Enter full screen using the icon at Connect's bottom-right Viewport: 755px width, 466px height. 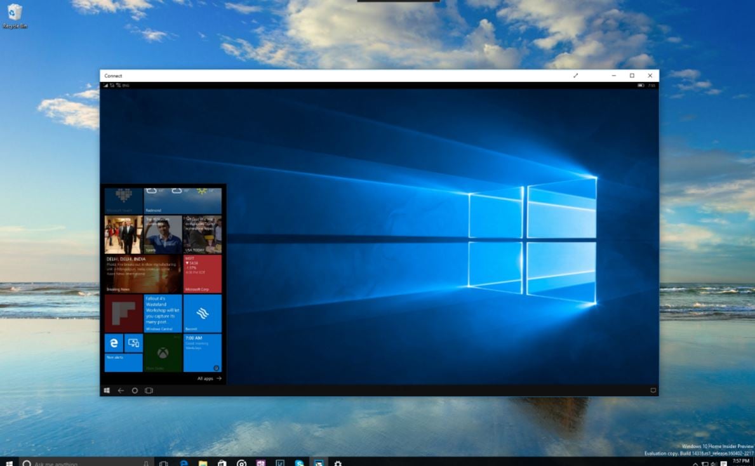pos(653,391)
